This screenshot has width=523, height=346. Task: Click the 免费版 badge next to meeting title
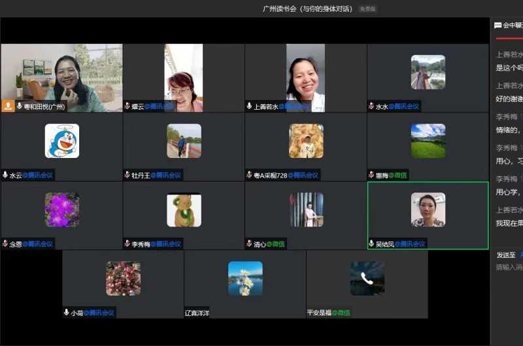(367, 9)
